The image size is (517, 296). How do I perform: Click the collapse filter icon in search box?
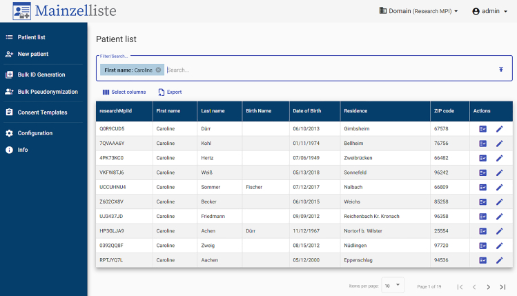pos(501,69)
